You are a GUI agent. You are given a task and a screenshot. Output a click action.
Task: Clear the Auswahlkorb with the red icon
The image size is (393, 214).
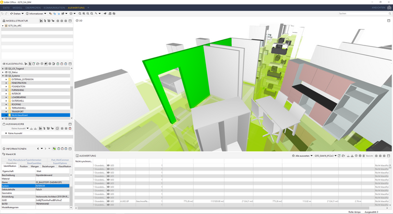(x=70, y=128)
